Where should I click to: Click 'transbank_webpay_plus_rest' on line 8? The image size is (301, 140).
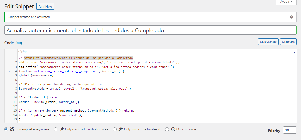coord(103,89)
